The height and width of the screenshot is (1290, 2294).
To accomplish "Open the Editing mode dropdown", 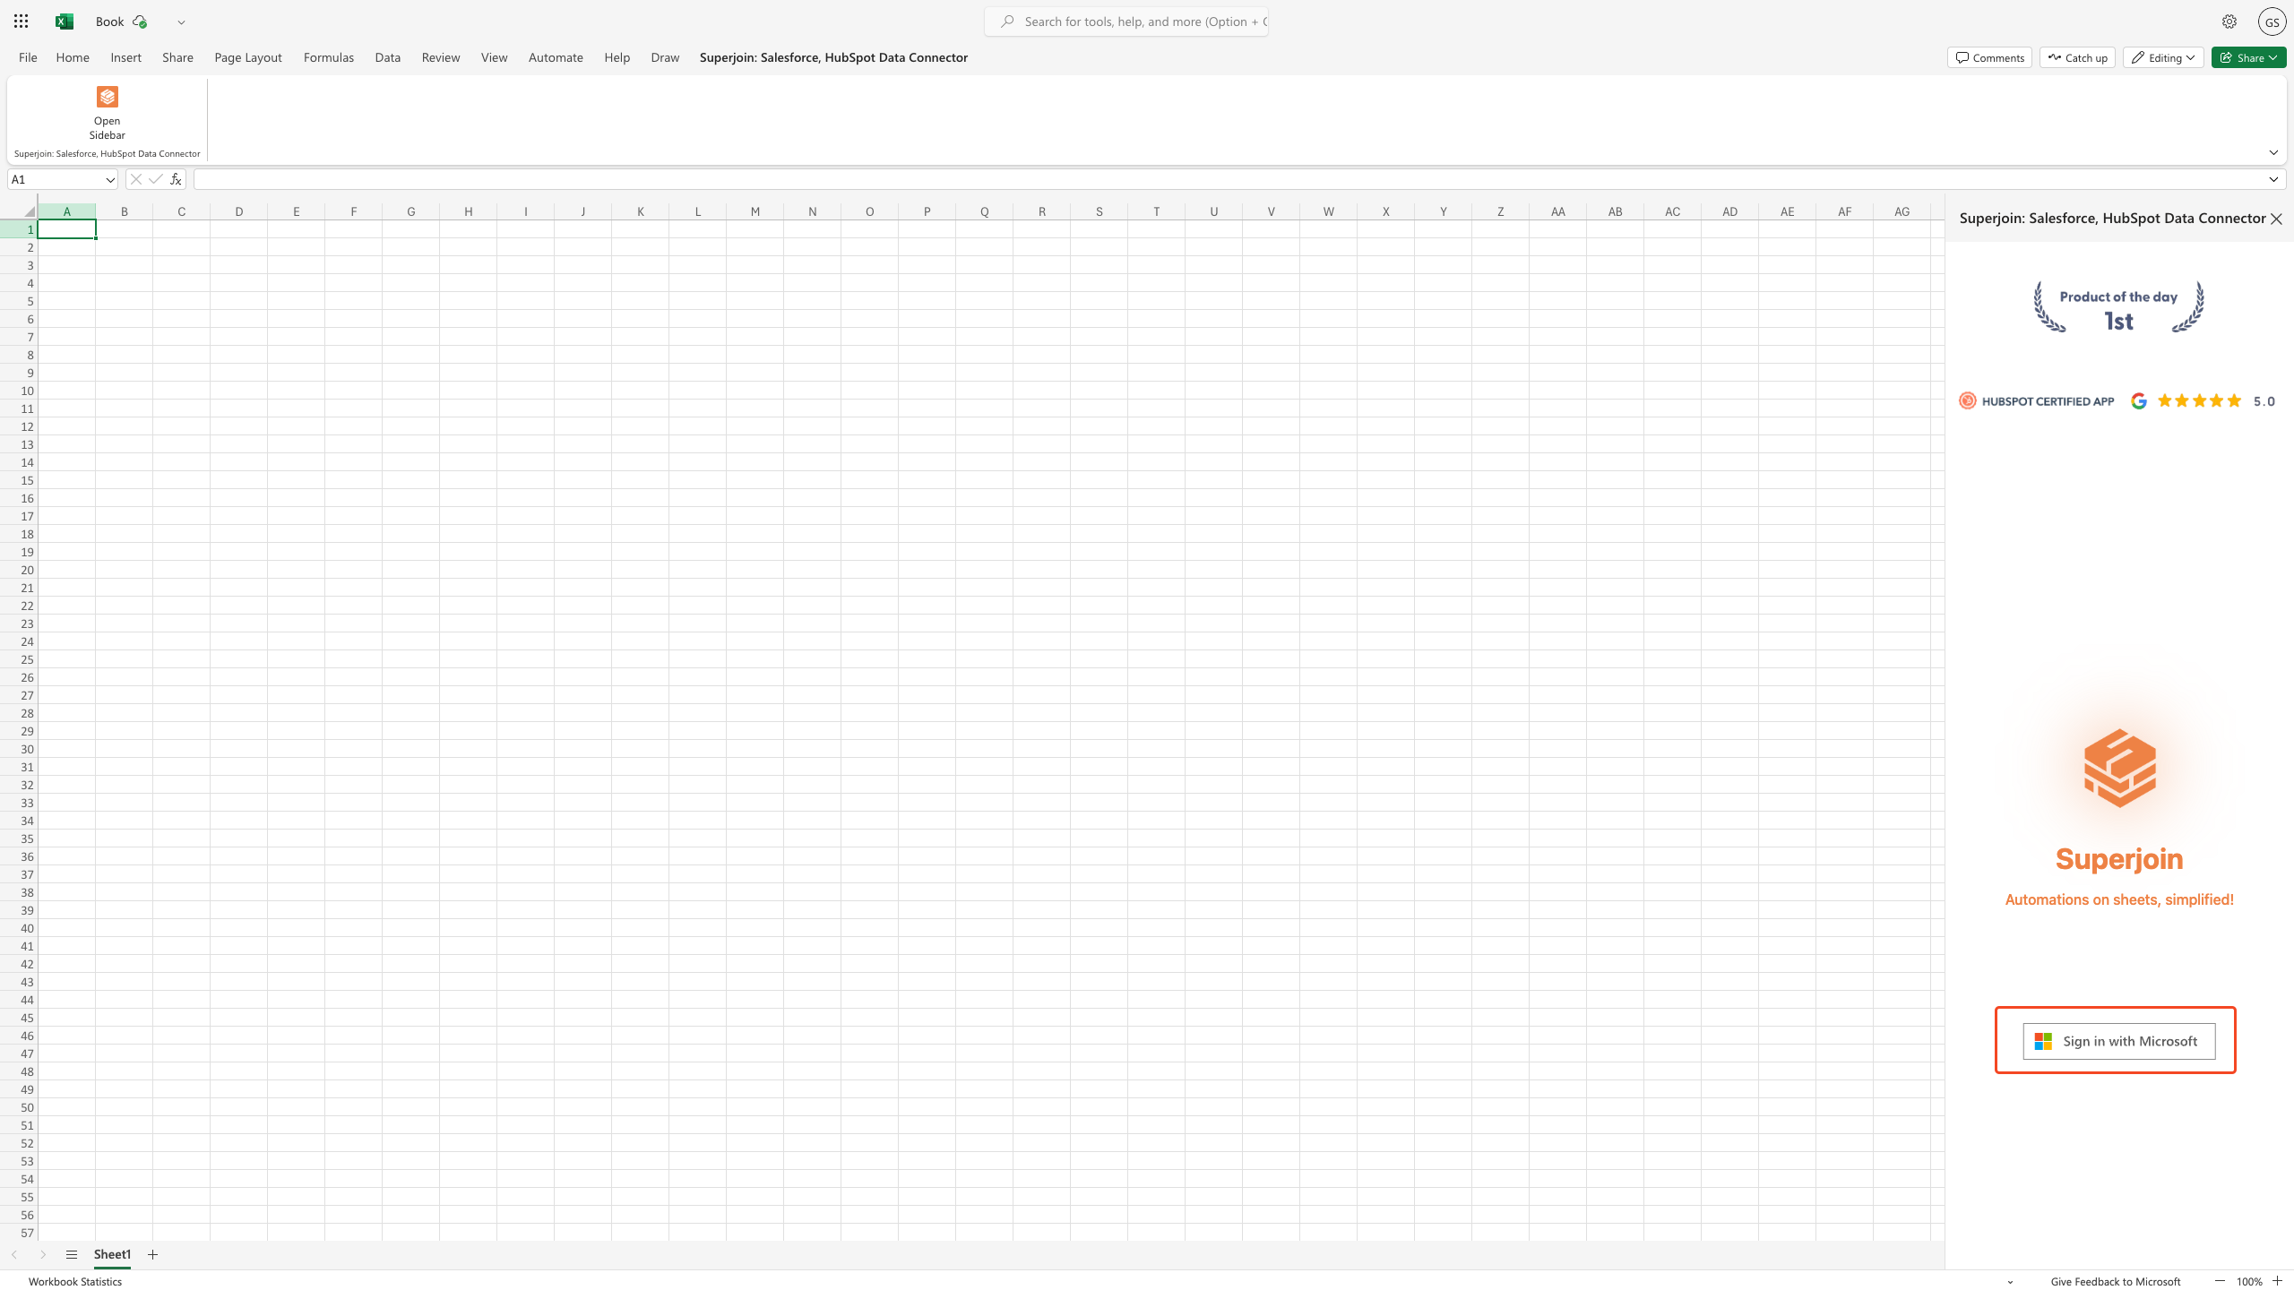I will click(2163, 57).
